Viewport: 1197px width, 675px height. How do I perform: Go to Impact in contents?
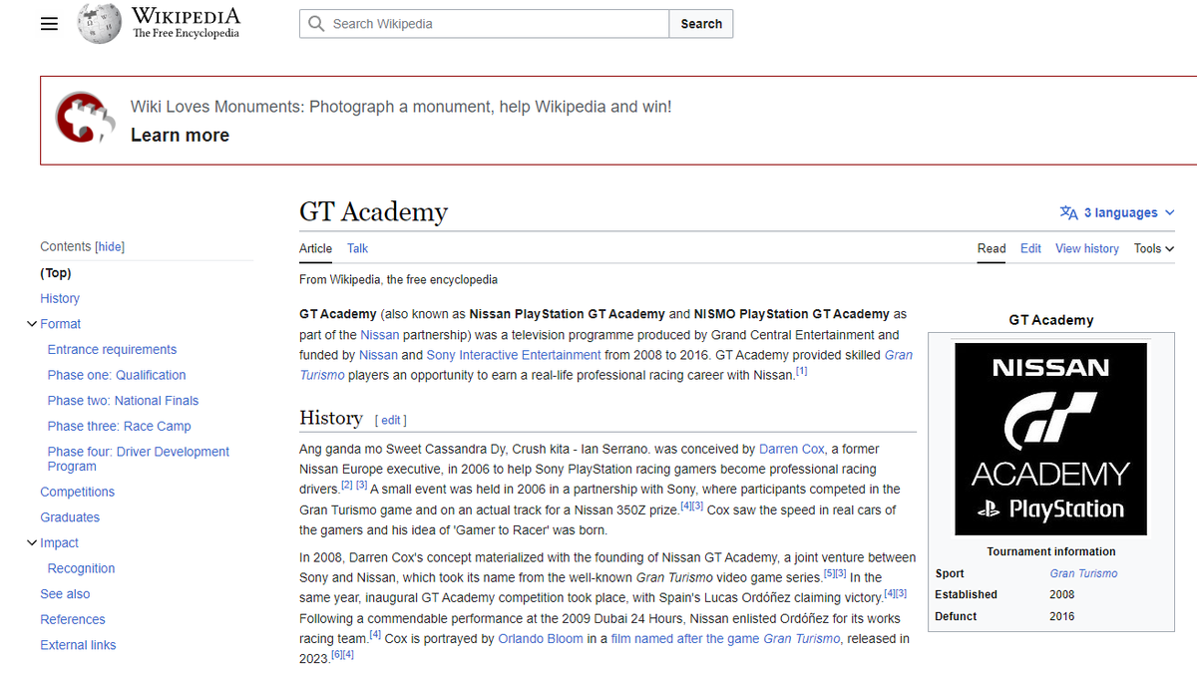pyautogui.click(x=59, y=543)
